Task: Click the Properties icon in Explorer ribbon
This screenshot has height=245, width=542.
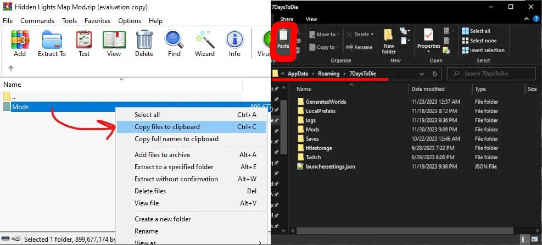Action: pyautogui.click(x=428, y=35)
